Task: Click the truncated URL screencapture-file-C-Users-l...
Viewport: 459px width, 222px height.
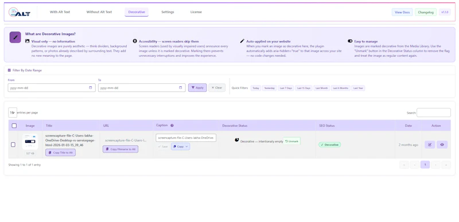Action: click(x=126, y=141)
